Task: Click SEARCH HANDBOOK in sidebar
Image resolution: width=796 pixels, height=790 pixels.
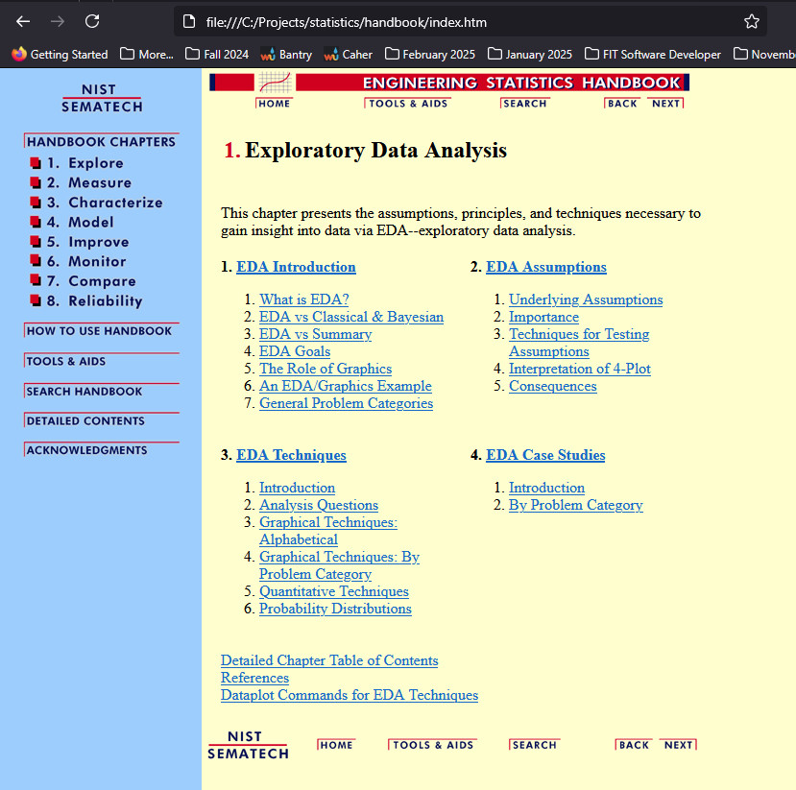Action: click(101, 392)
